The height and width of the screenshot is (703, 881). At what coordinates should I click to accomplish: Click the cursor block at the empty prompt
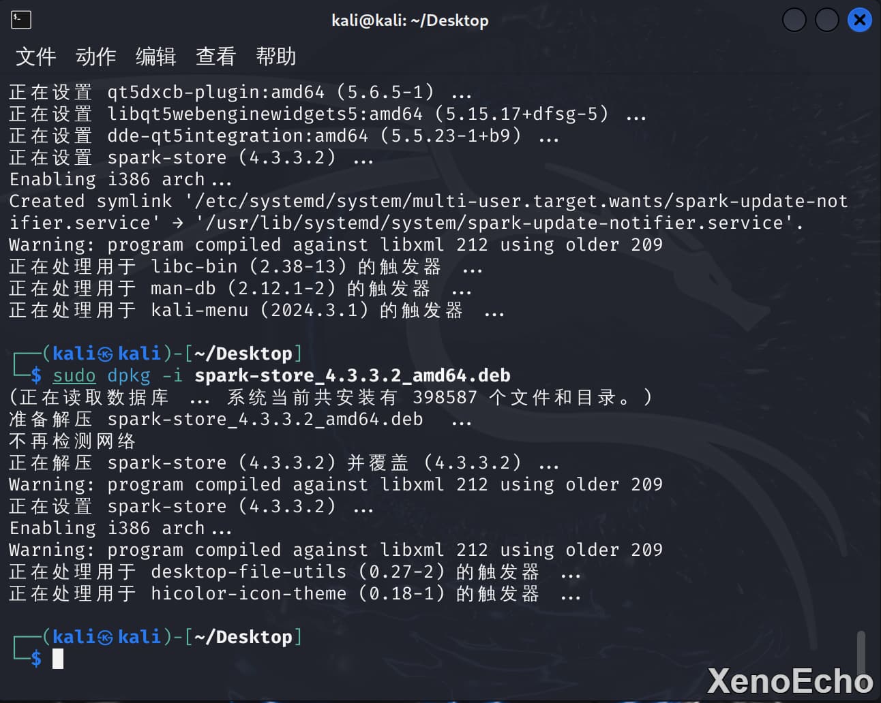click(58, 659)
